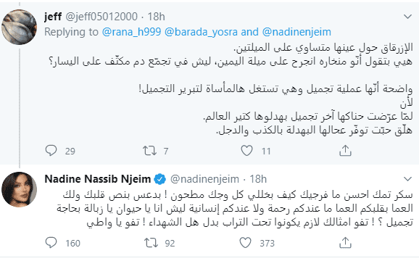
Task: Share Nadine Nassib Njeim's tweet
Action: 345,243
